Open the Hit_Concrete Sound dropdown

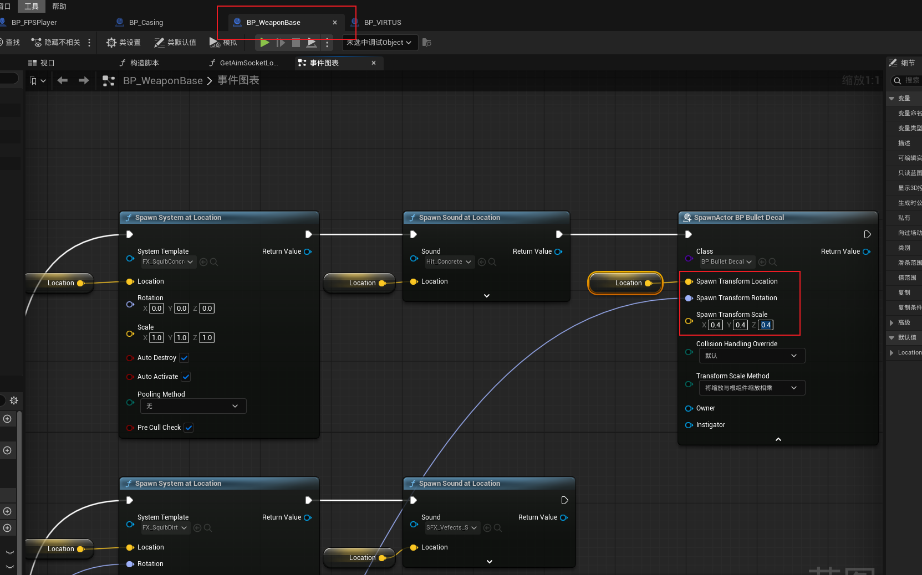tap(449, 262)
